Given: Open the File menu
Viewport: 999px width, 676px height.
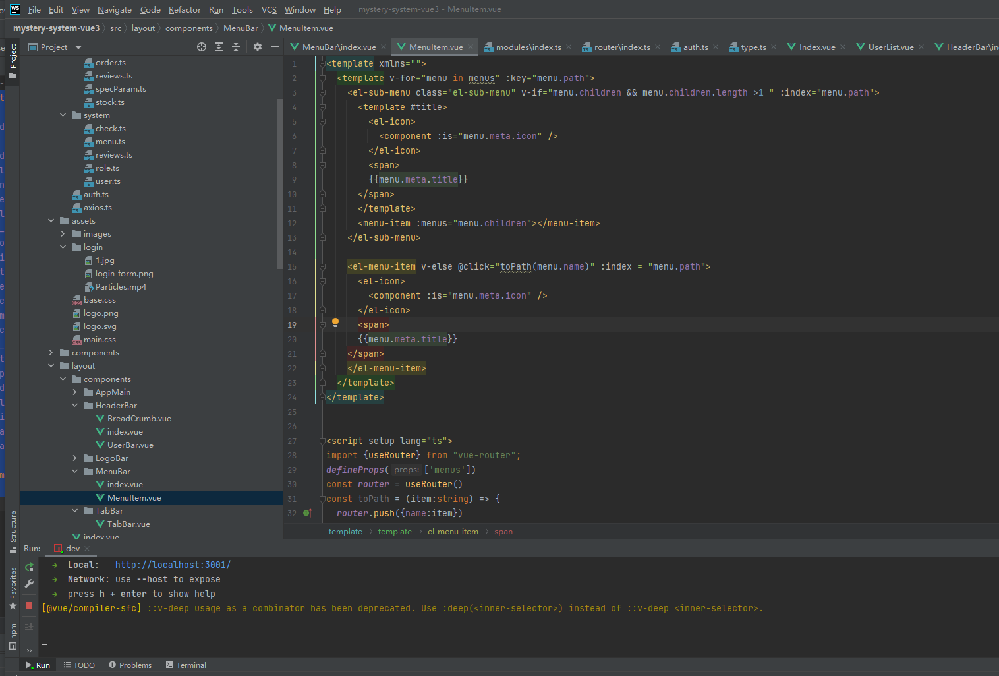Looking at the screenshot, I should tap(34, 9).
